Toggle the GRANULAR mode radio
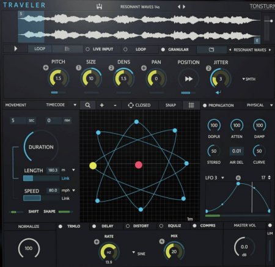275x267 pixels. (163, 49)
